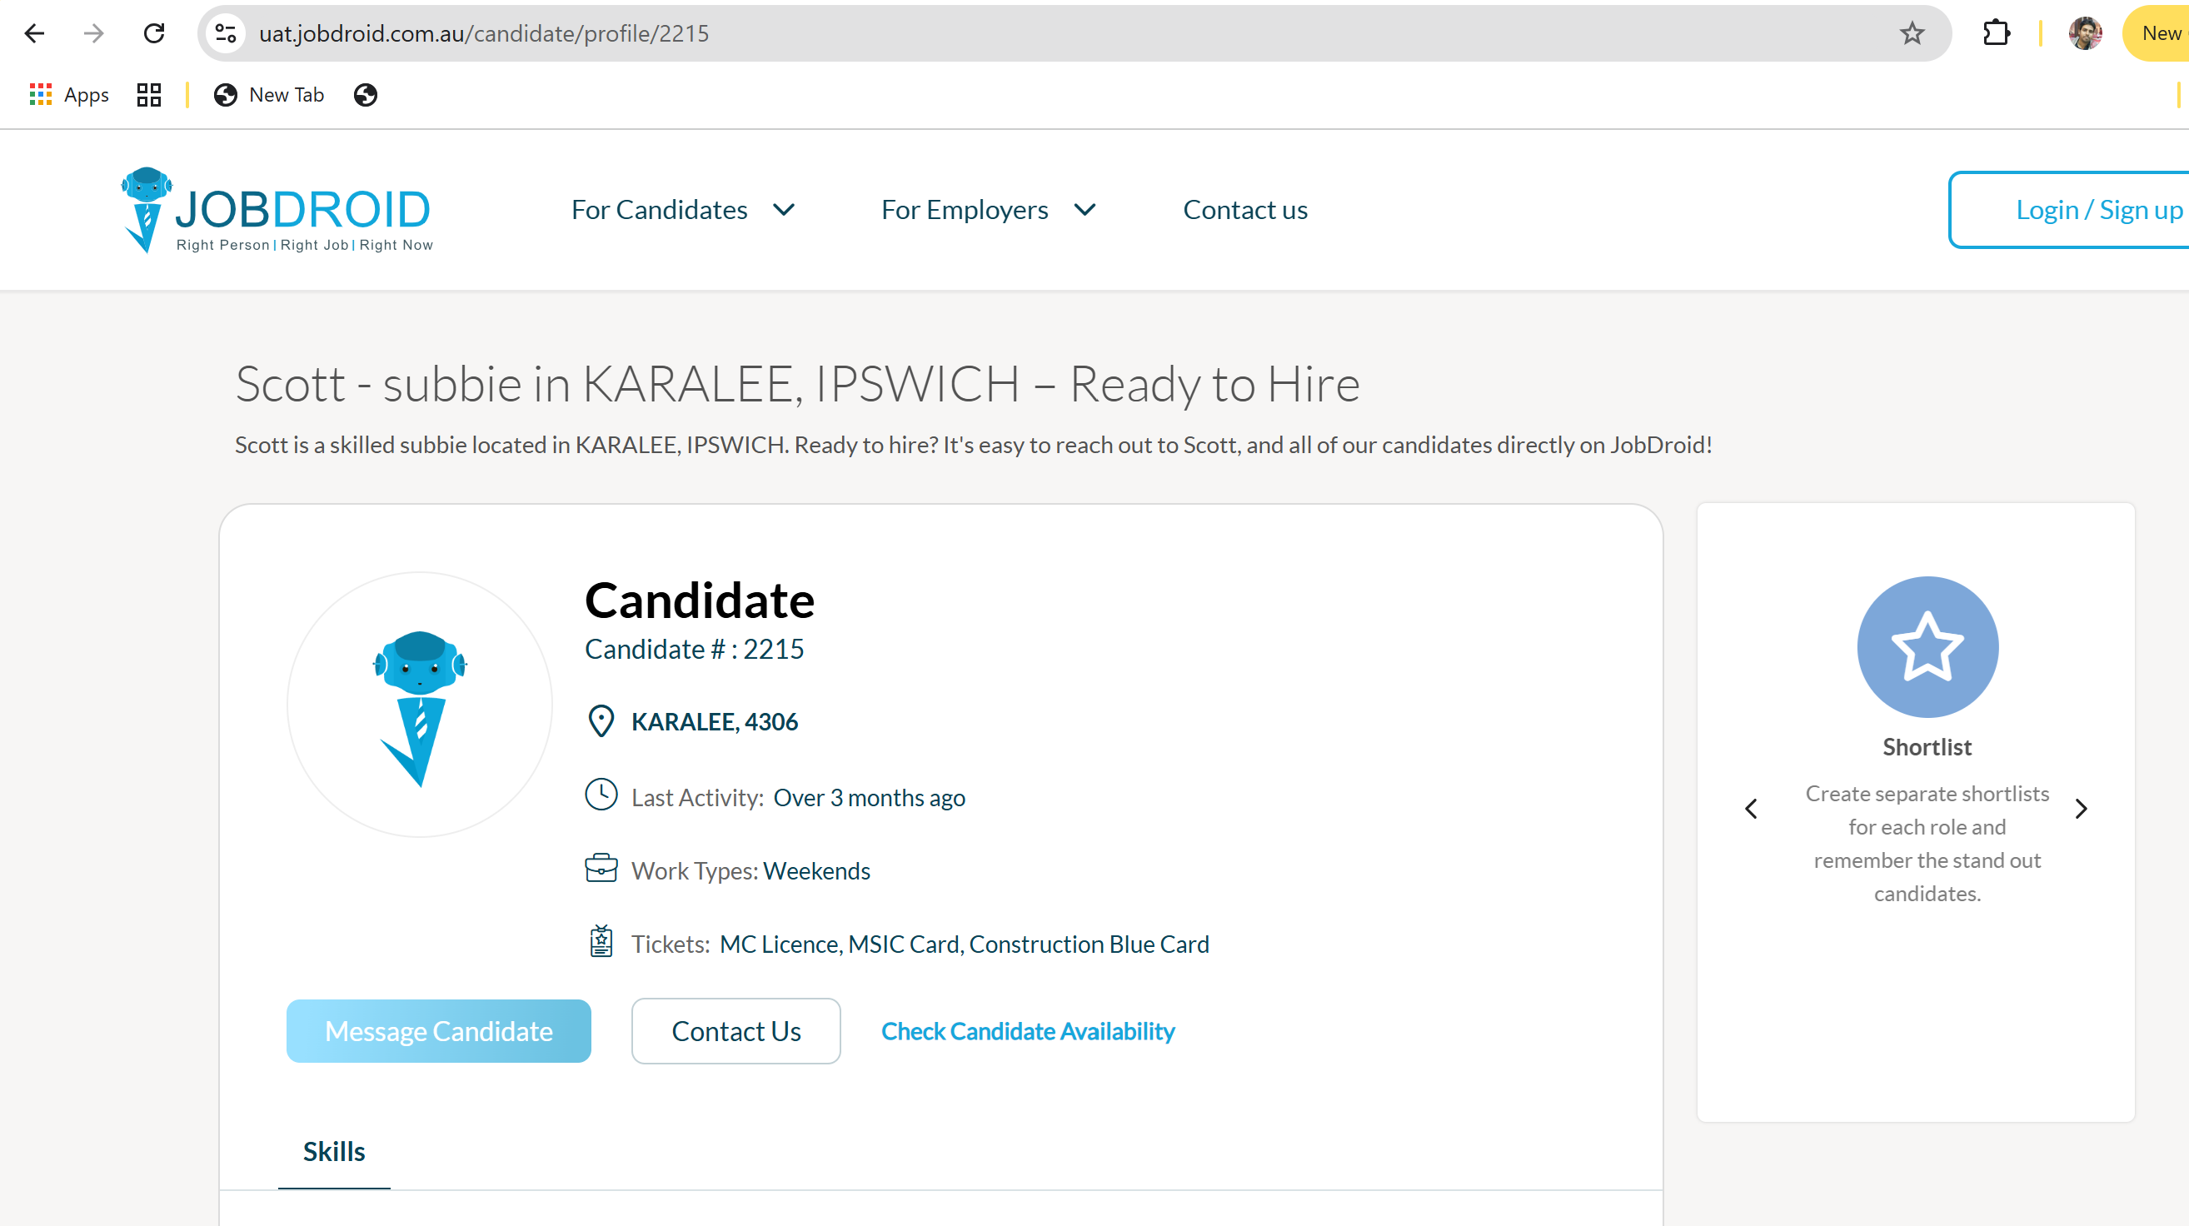Bookmark this page with the star icon
Screen dimensions: 2189x1226
1911,33
